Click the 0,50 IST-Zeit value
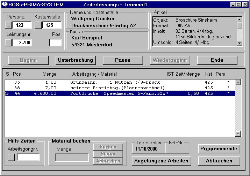The image size is (250, 176). (x=193, y=93)
